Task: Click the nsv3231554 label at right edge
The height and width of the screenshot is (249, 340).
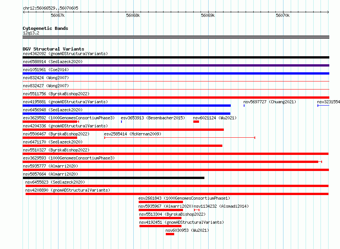Action: pos(329,102)
